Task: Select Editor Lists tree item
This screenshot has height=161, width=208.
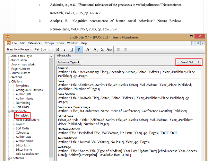Action: click(x=23, y=145)
